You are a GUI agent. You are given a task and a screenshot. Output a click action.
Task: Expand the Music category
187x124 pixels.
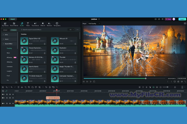click(9, 39)
